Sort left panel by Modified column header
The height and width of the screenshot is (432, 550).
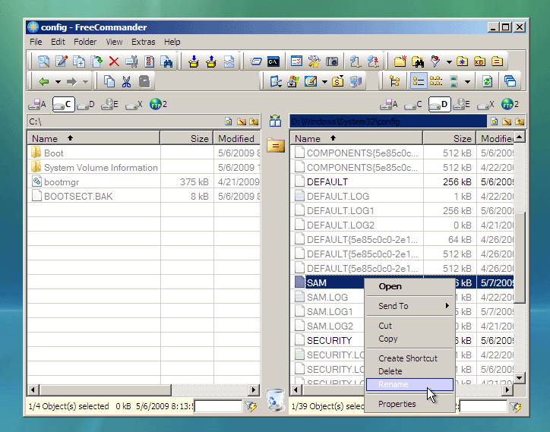click(237, 138)
